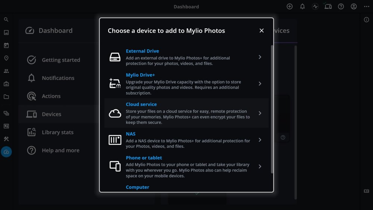Click the small help icon on device card
The width and height of the screenshot is (373, 210).
coord(283,137)
